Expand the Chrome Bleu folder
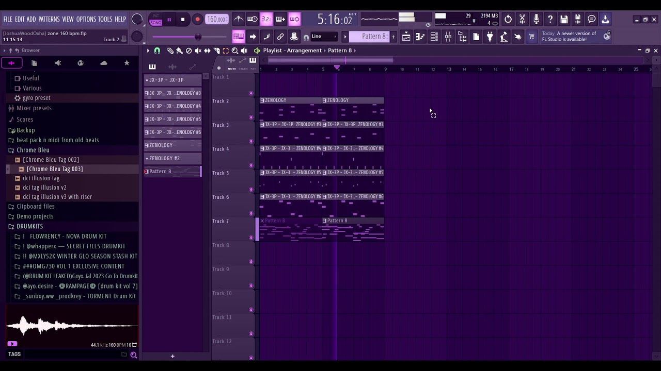This screenshot has height=371, width=661. pos(33,150)
